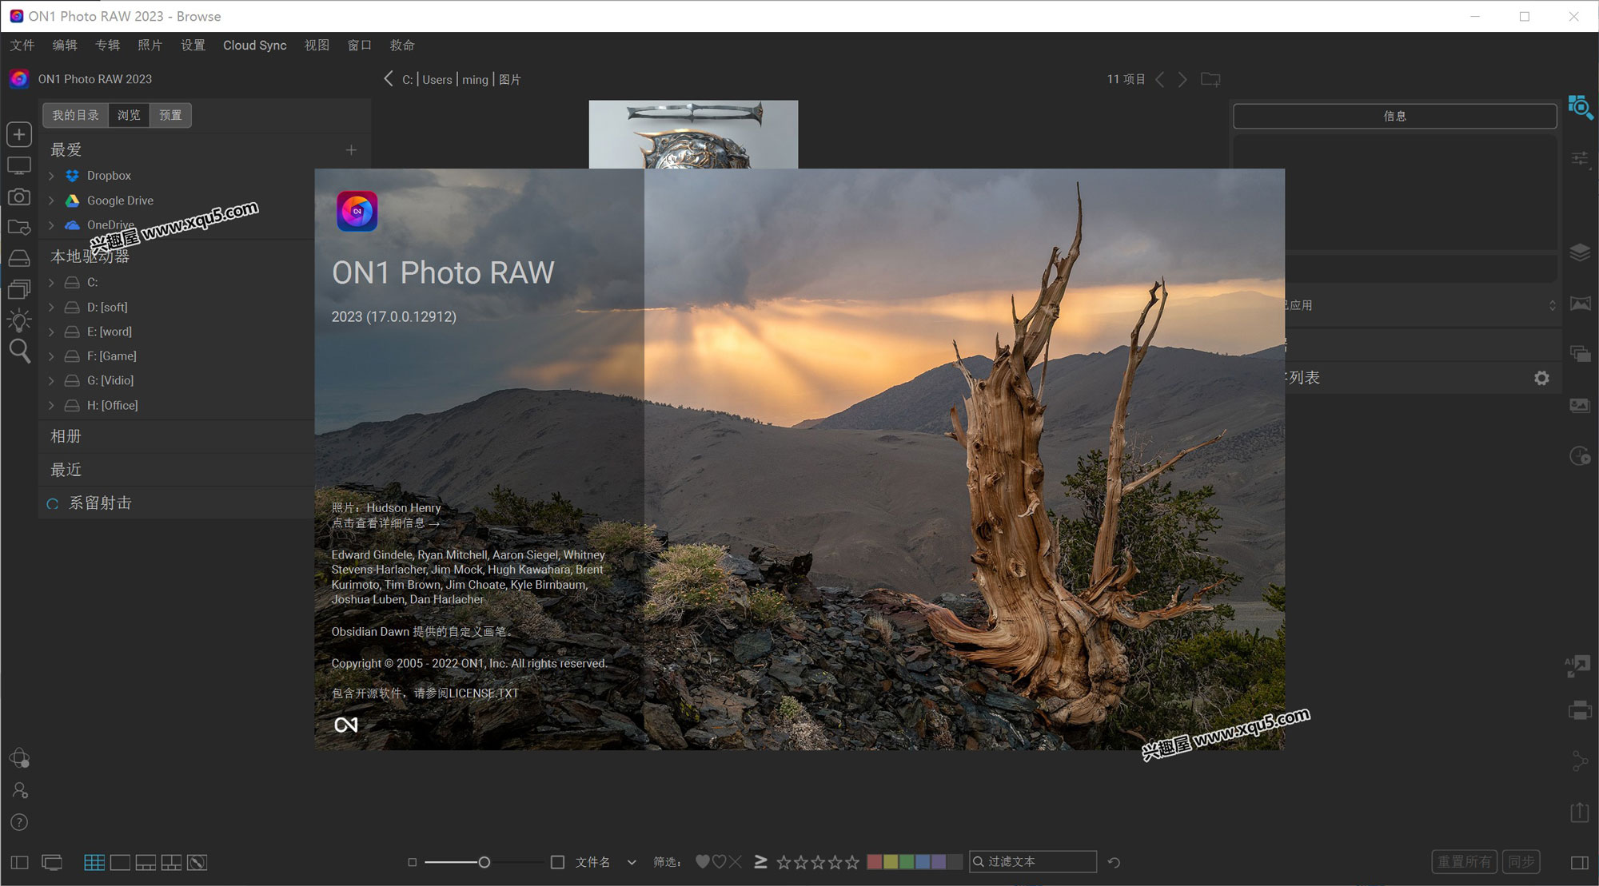Click the light bulb tips icon
The width and height of the screenshot is (1599, 886).
coord(19,320)
